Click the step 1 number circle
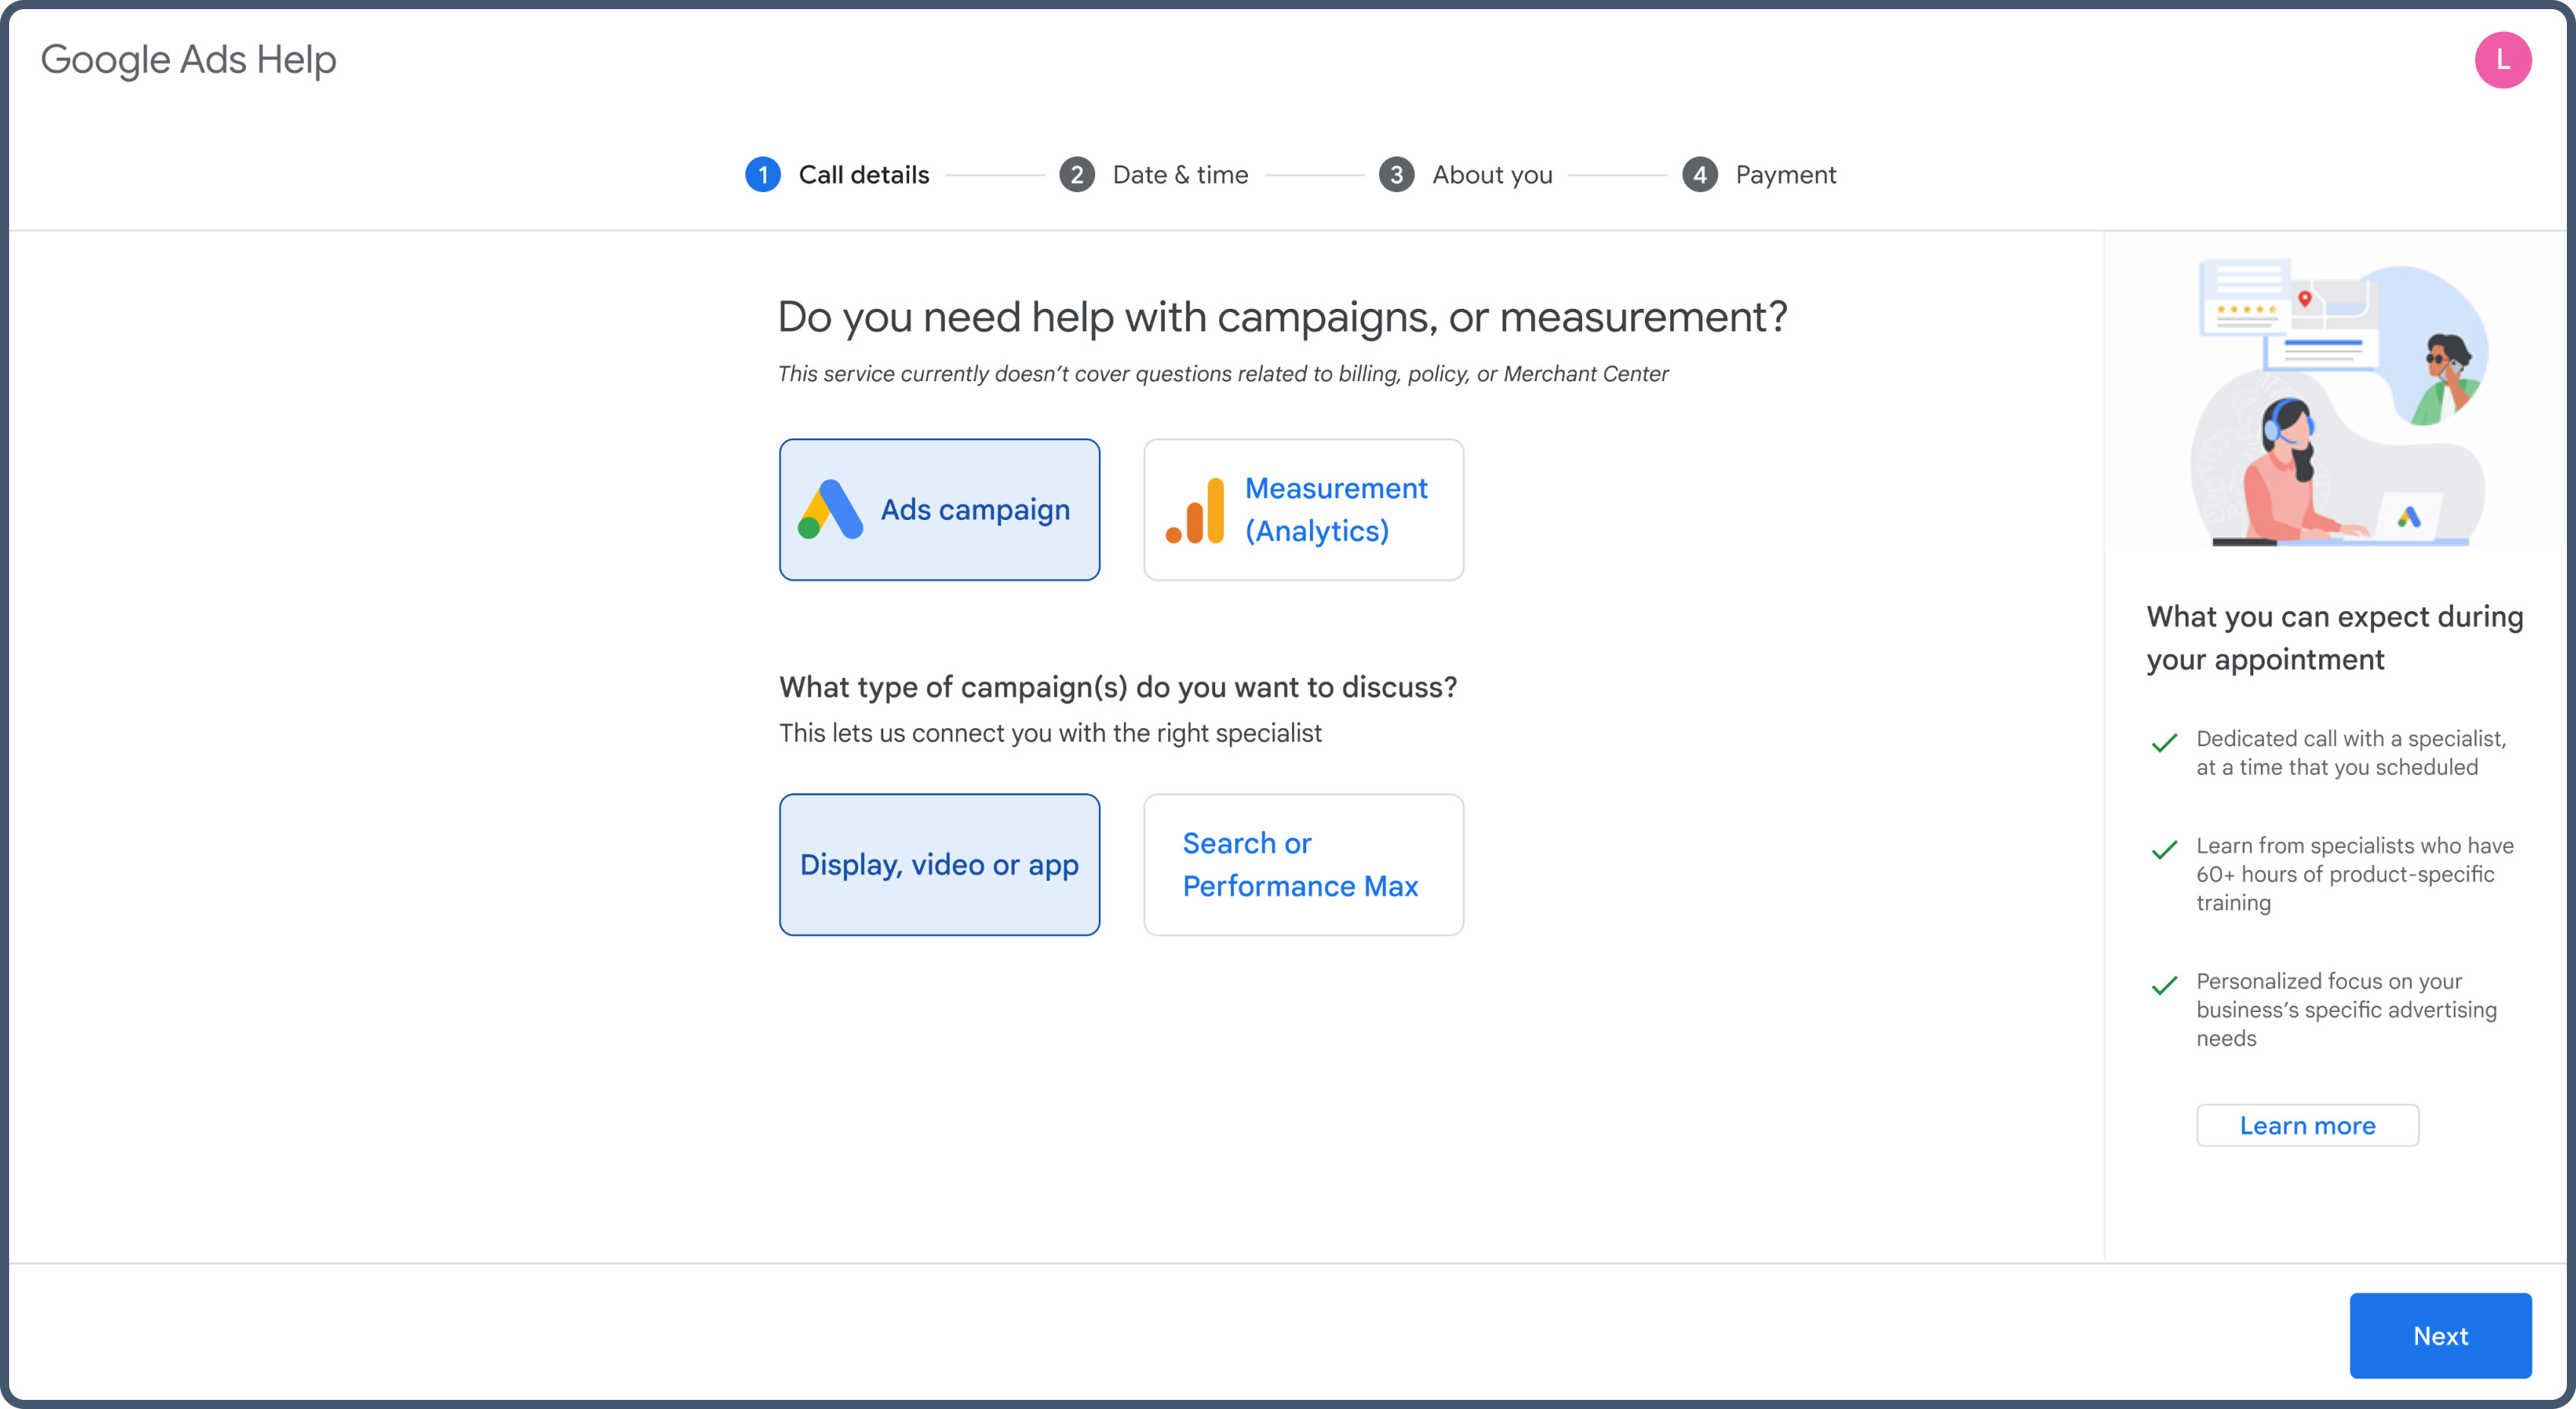The image size is (2576, 1409). (x=763, y=175)
